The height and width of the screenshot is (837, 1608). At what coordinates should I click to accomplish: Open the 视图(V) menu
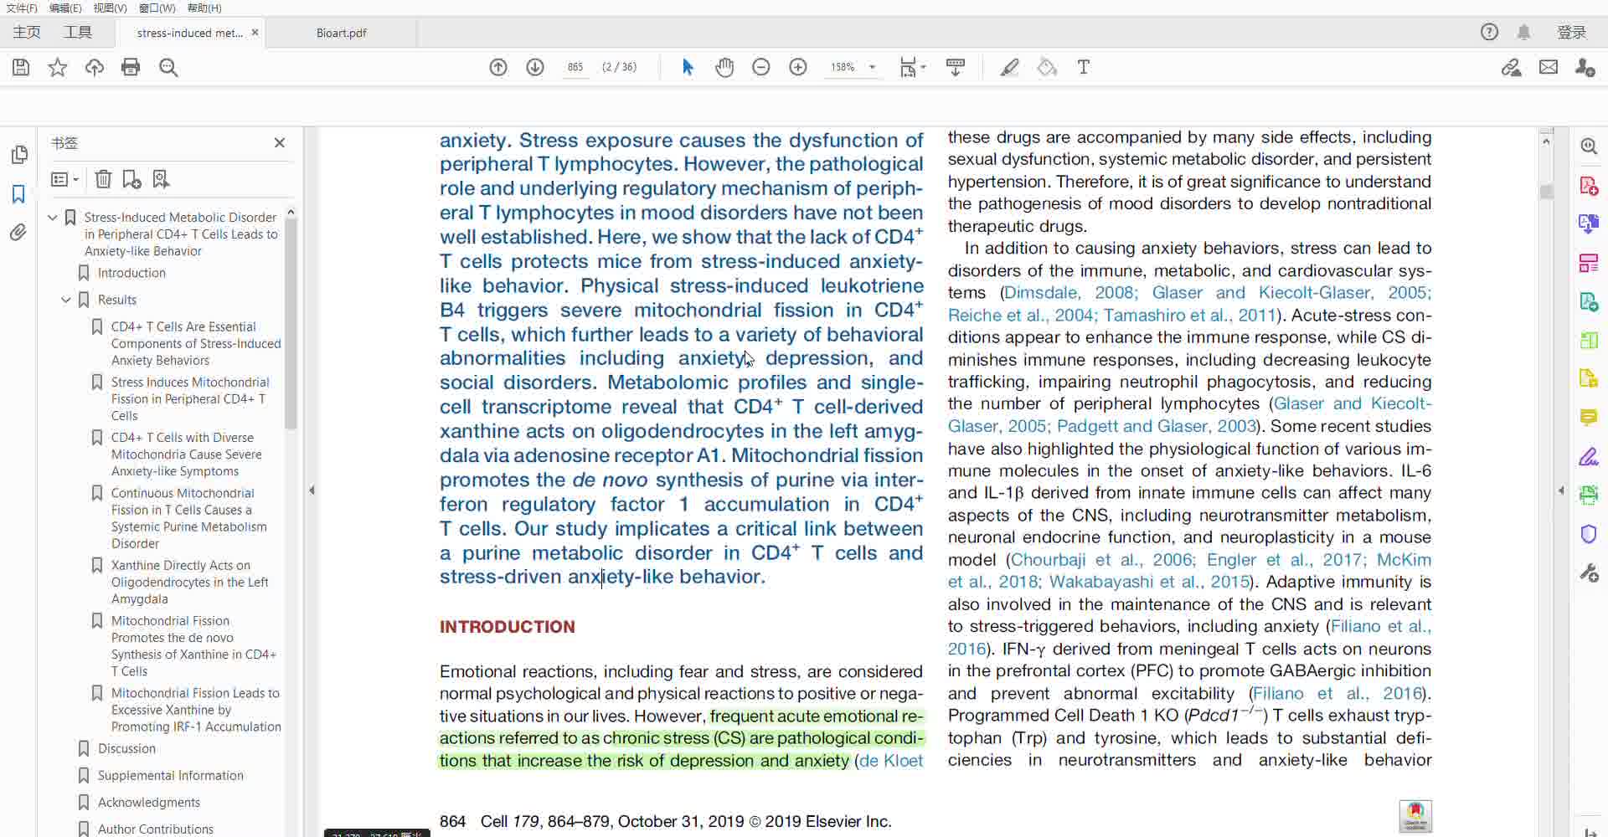click(110, 8)
